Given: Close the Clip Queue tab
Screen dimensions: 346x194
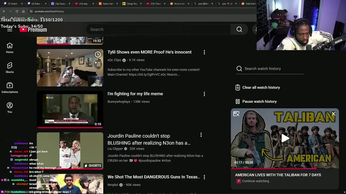Looking at the screenshot, I should [x=69, y=4].
